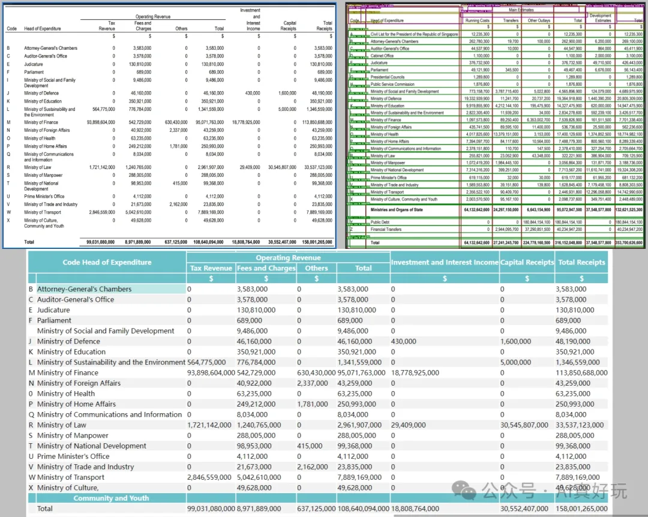648x517 pixels.
Task: Select the Ministry of Finance row label
Action: pyautogui.click(x=68, y=373)
